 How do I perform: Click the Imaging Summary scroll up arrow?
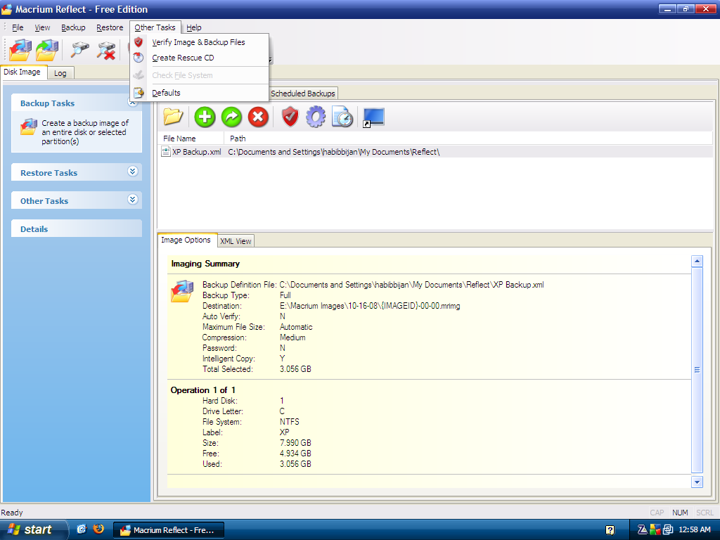[697, 262]
